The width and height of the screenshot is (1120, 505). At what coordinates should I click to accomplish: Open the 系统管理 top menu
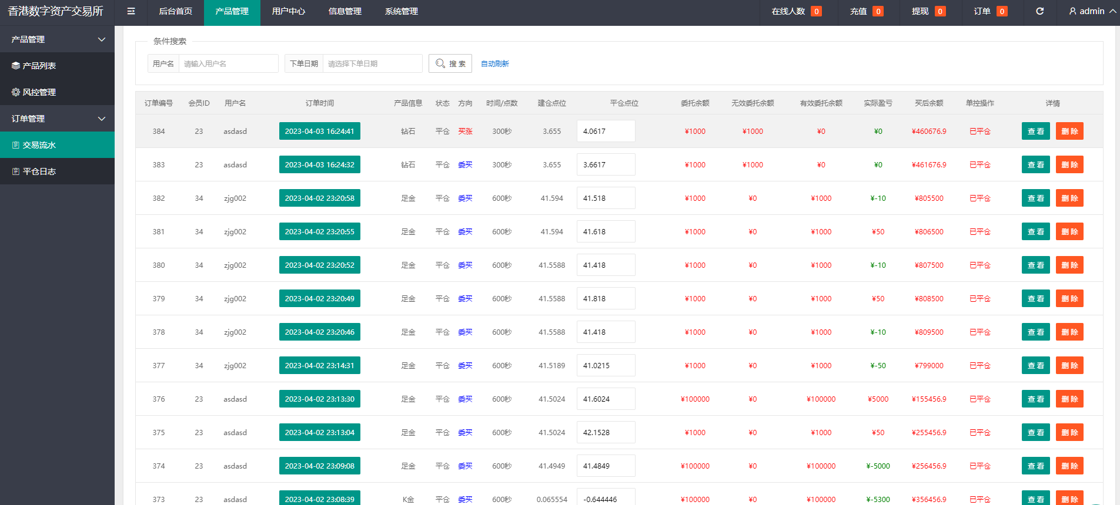pyautogui.click(x=401, y=11)
